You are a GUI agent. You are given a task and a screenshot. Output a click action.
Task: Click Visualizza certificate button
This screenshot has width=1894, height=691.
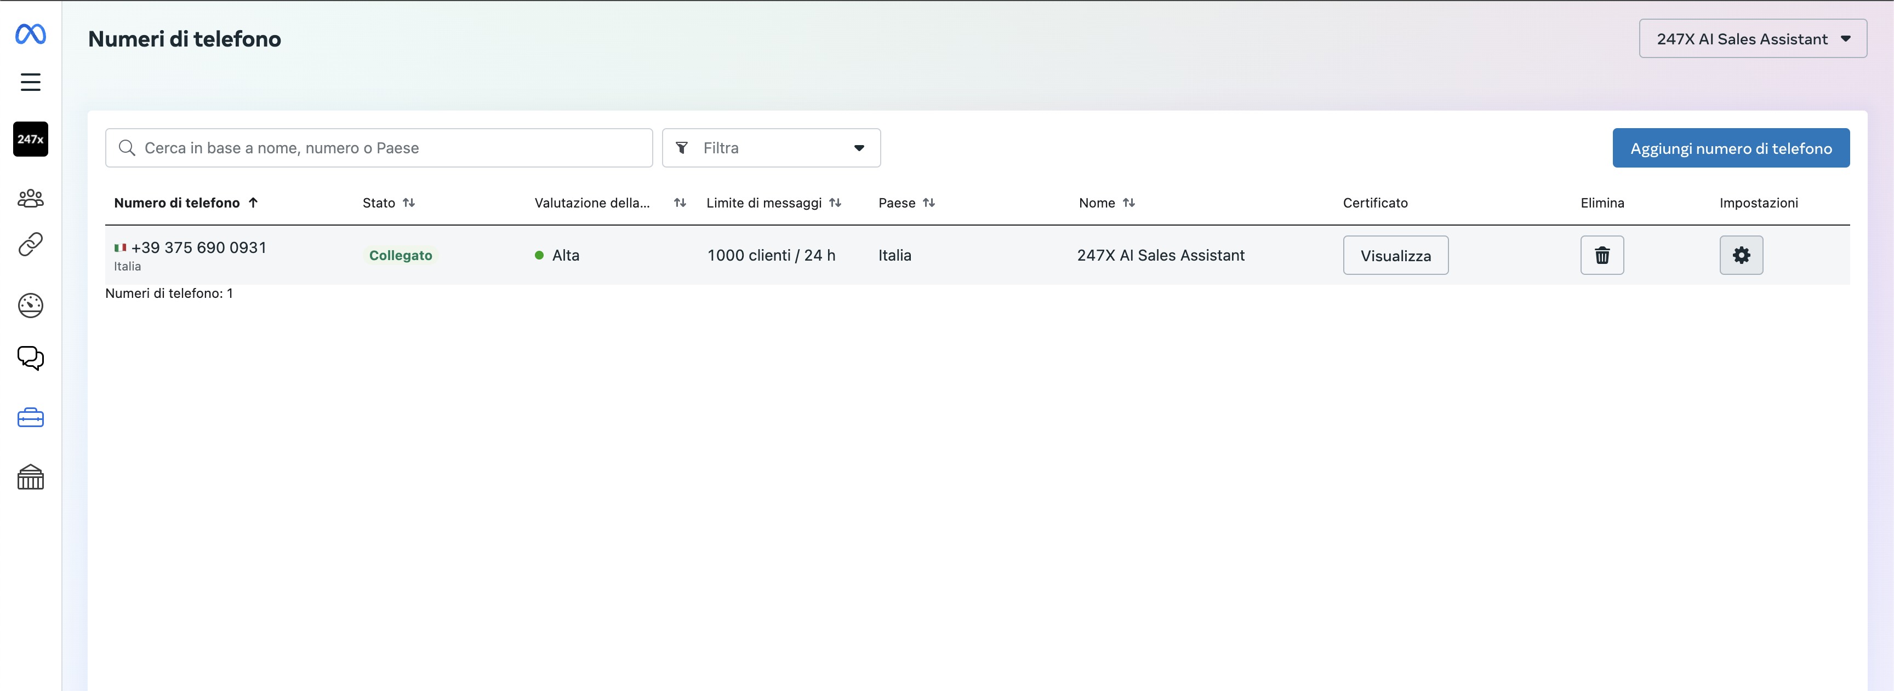coord(1395,256)
